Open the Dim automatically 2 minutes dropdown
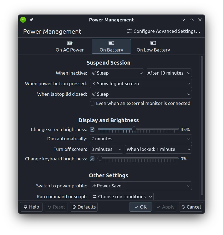The width and height of the screenshot is (223, 235). tap(141, 139)
